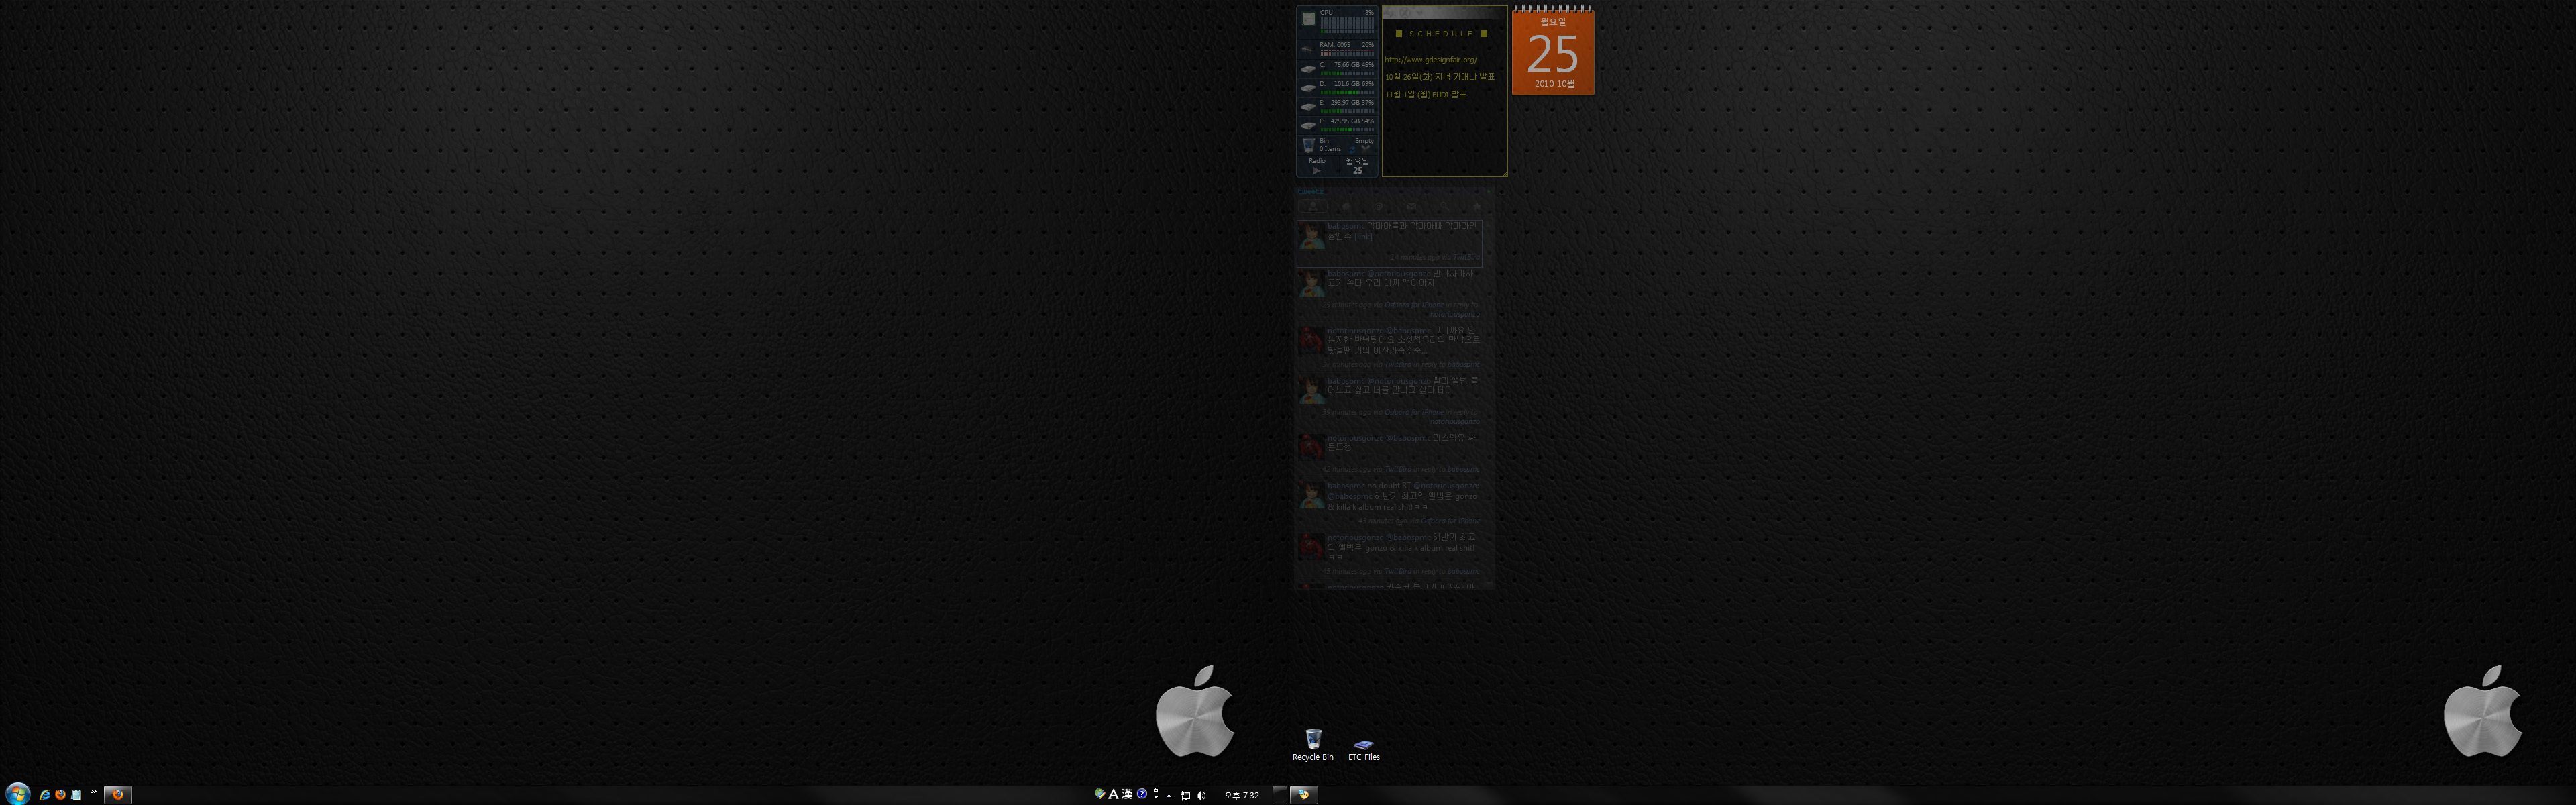The width and height of the screenshot is (2576, 805).
Task: Toggle the Hanja 漢 conversion button
Action: (1127, 794)
